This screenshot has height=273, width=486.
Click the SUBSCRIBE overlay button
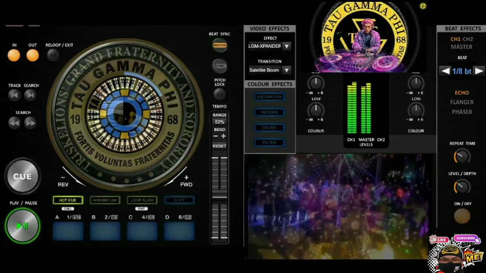pyautogui.click(x=467, y=238)
